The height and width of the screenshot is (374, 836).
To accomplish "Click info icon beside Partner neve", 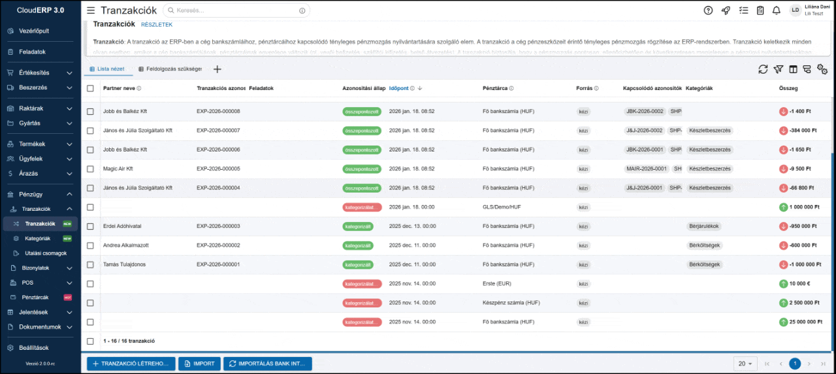I will (x=139, y=88).
